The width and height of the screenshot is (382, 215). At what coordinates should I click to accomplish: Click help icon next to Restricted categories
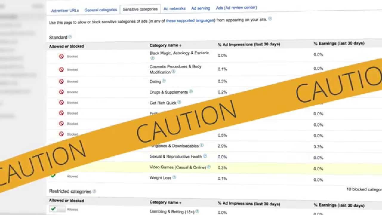94,191
